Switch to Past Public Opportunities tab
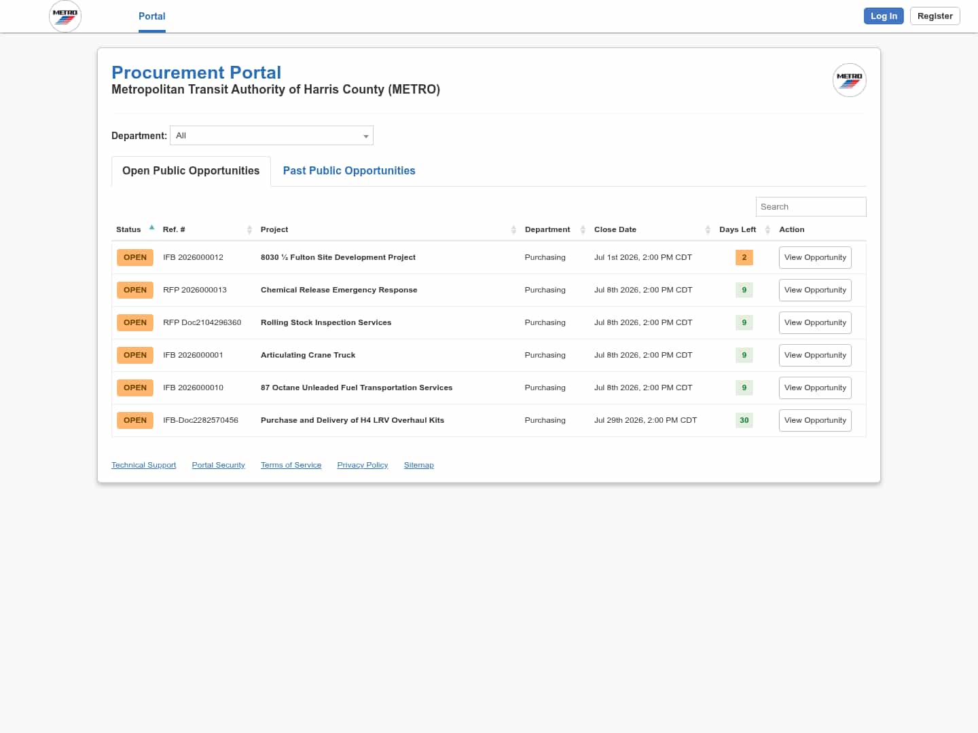The image size is (978, 733). 349,171
